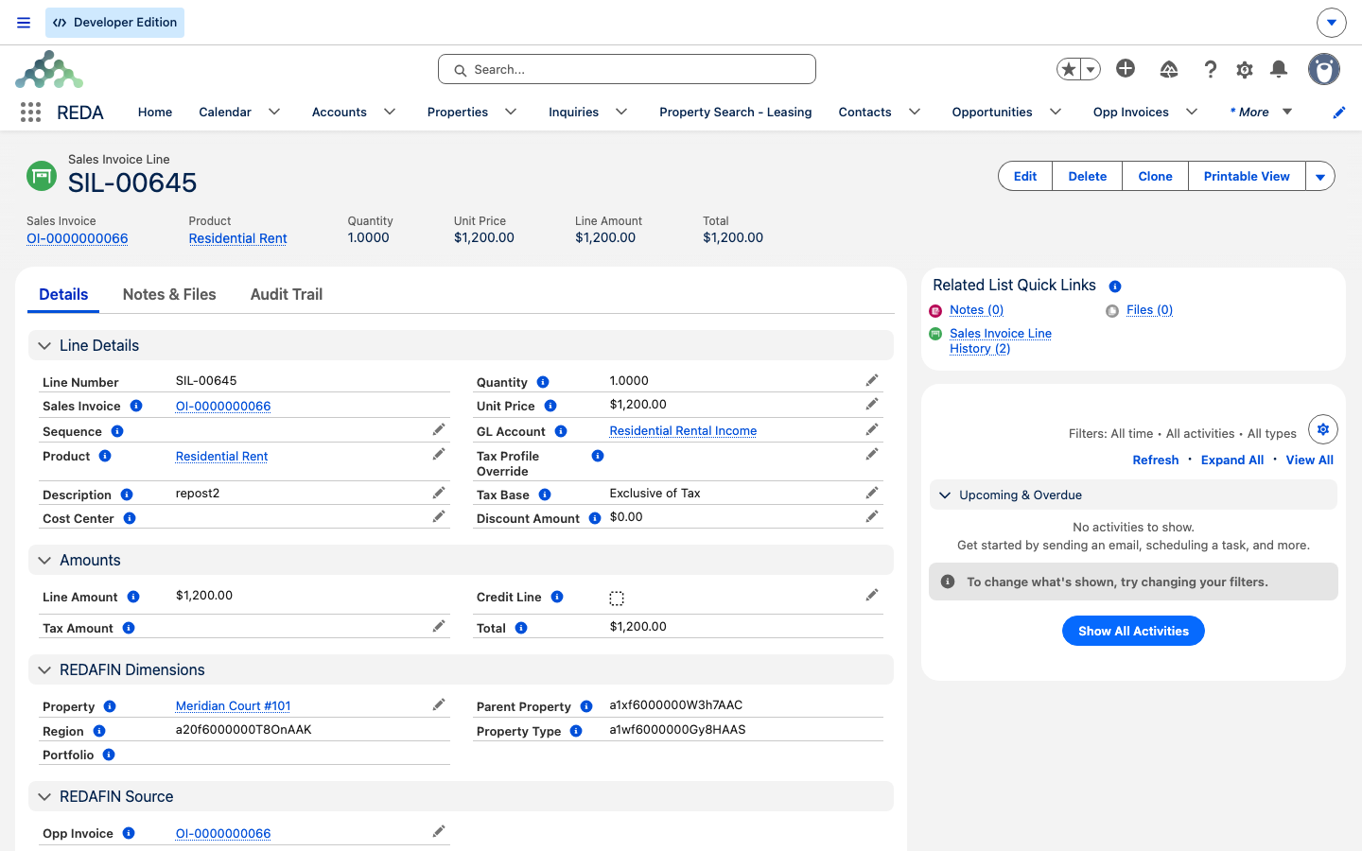1362x851 pixels.
Task: Edit the Description field pencil icon
Action: point(439,493)
